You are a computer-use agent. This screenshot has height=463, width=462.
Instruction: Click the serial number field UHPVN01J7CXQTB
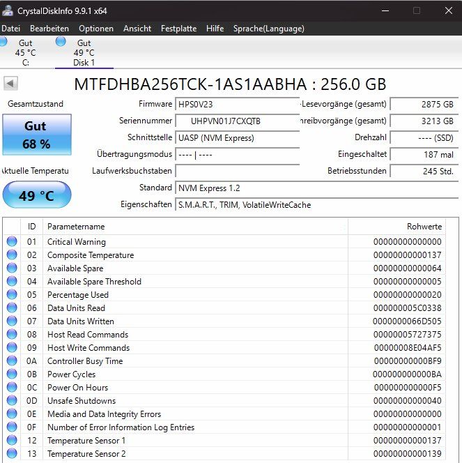click(x=238, y=121)
